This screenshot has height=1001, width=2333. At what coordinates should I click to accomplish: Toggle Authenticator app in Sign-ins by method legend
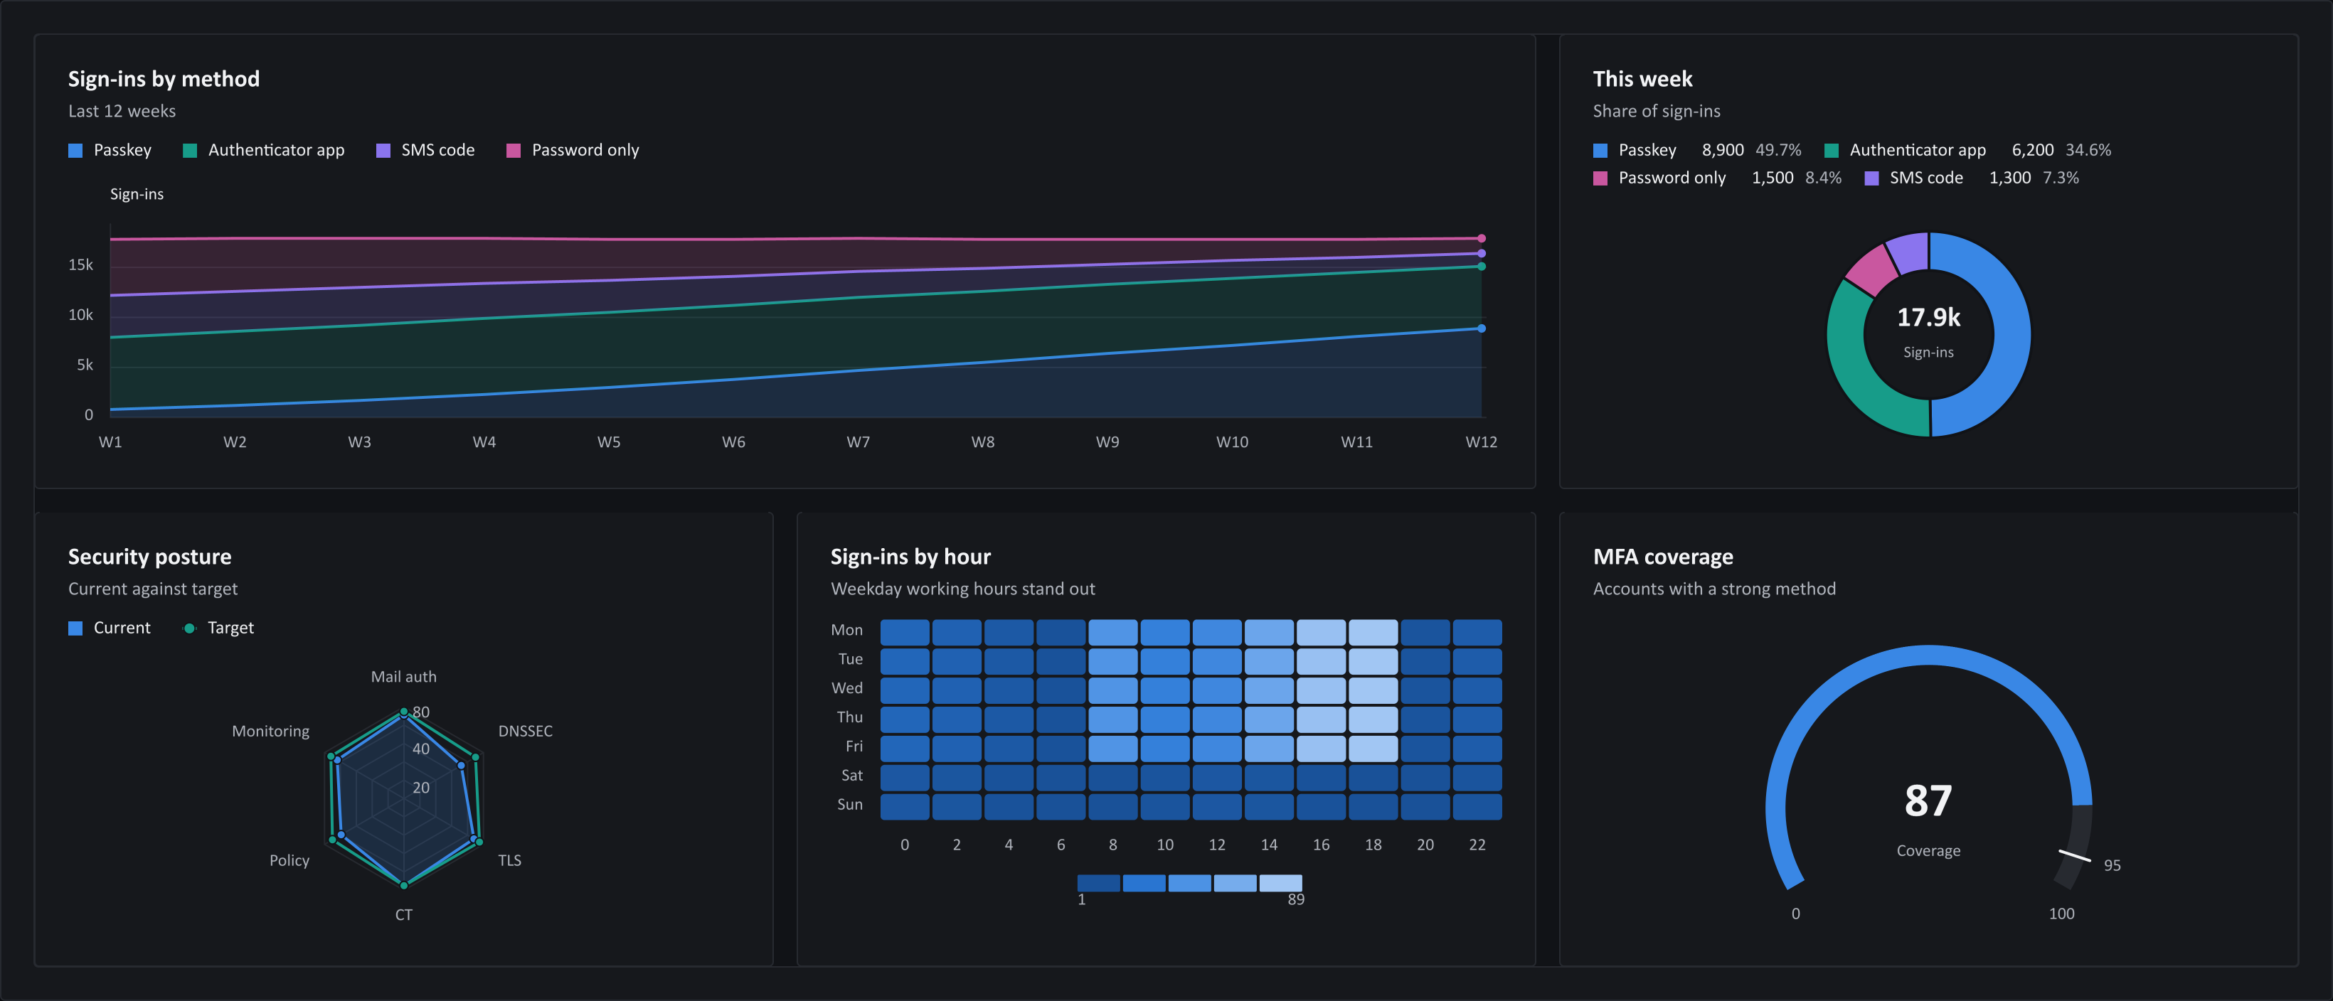click(264, 150)
